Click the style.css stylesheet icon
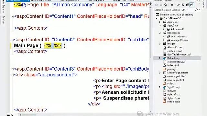The image size is (207, 116). click(165, 91)
